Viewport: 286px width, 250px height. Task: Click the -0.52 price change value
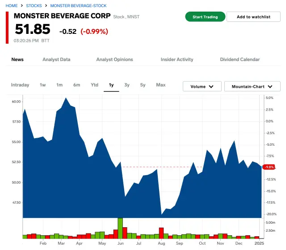(x=68, y=32)
